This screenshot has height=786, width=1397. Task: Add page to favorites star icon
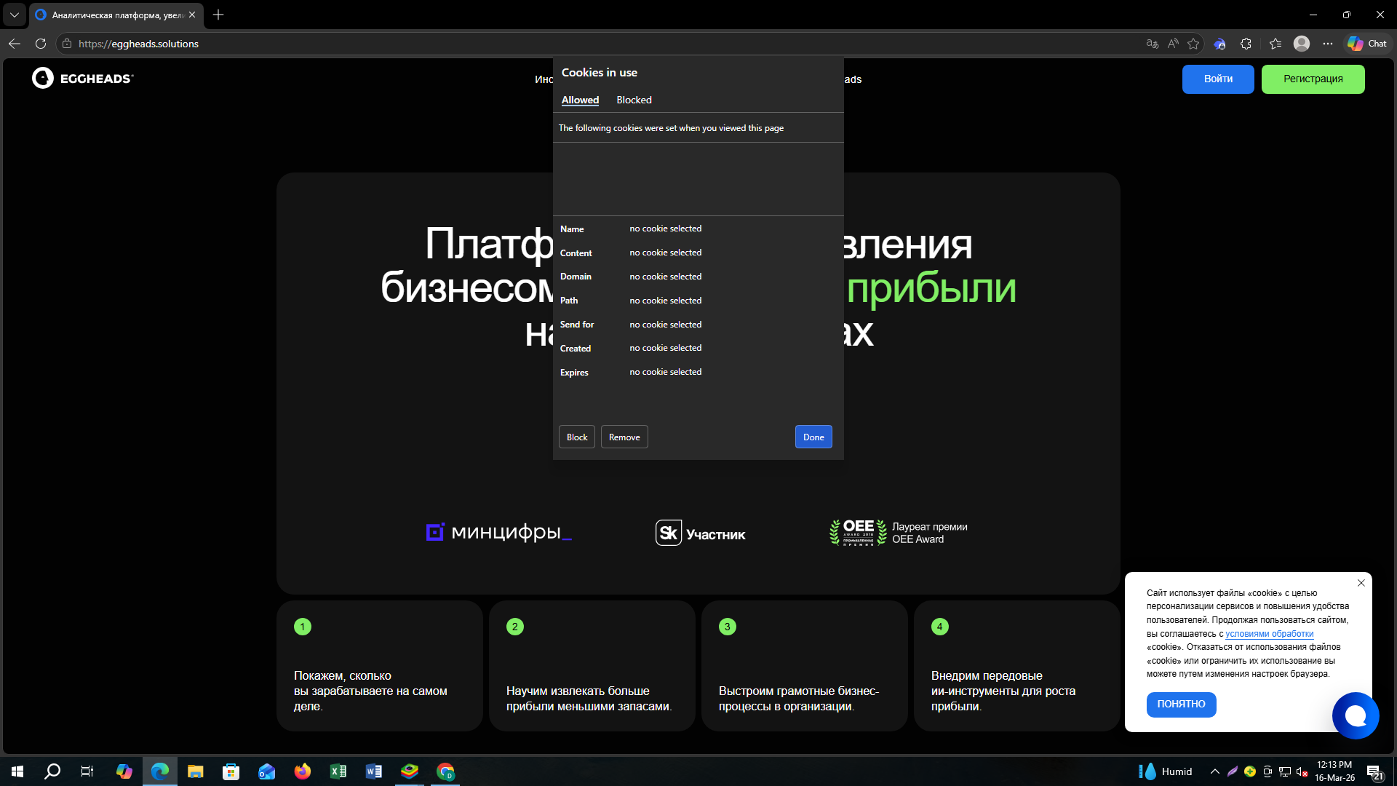(1193, 44)
